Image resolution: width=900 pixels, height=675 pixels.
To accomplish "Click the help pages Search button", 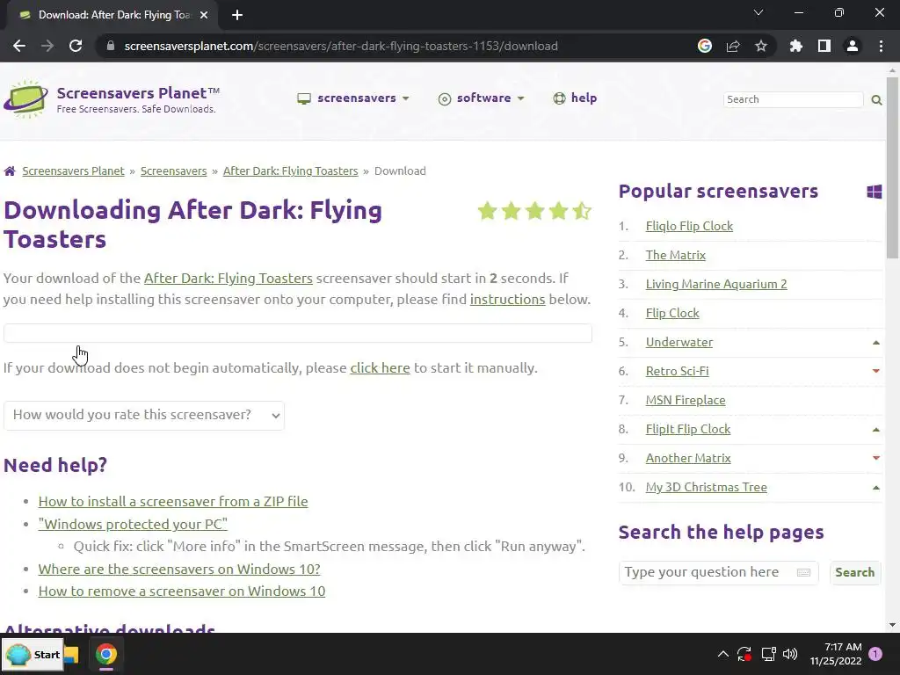I will (x=854, y=572).
